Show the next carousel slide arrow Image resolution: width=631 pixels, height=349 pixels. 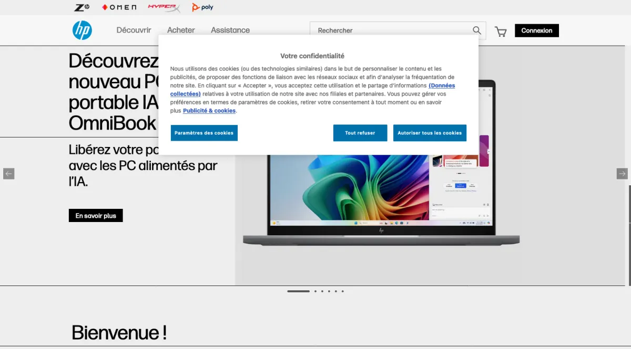coord(622,174)
